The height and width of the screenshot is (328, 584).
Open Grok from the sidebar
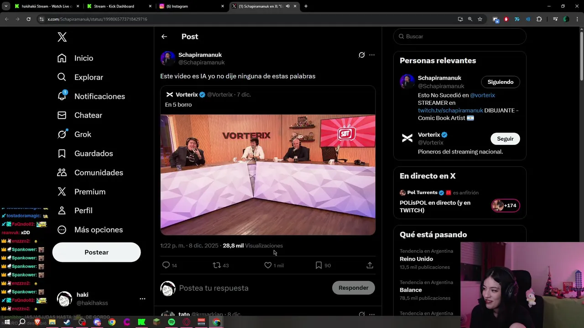coord(74,134)
